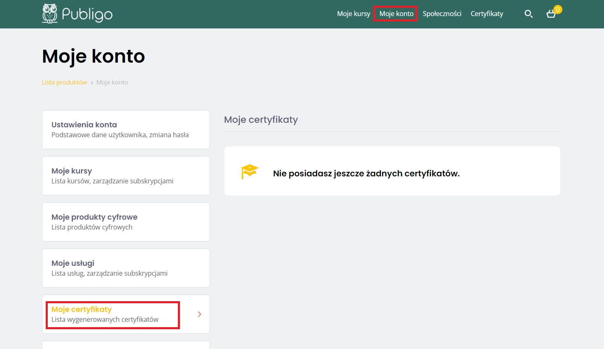Viewport: 604px width, 349px height.
Task: Open the search magnifier icon
Action: 529,14
